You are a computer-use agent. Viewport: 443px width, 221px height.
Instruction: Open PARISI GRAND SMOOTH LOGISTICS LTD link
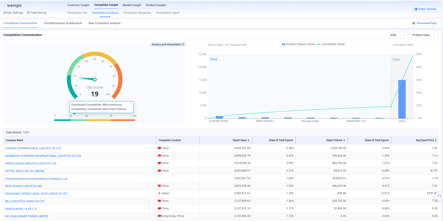31,163
